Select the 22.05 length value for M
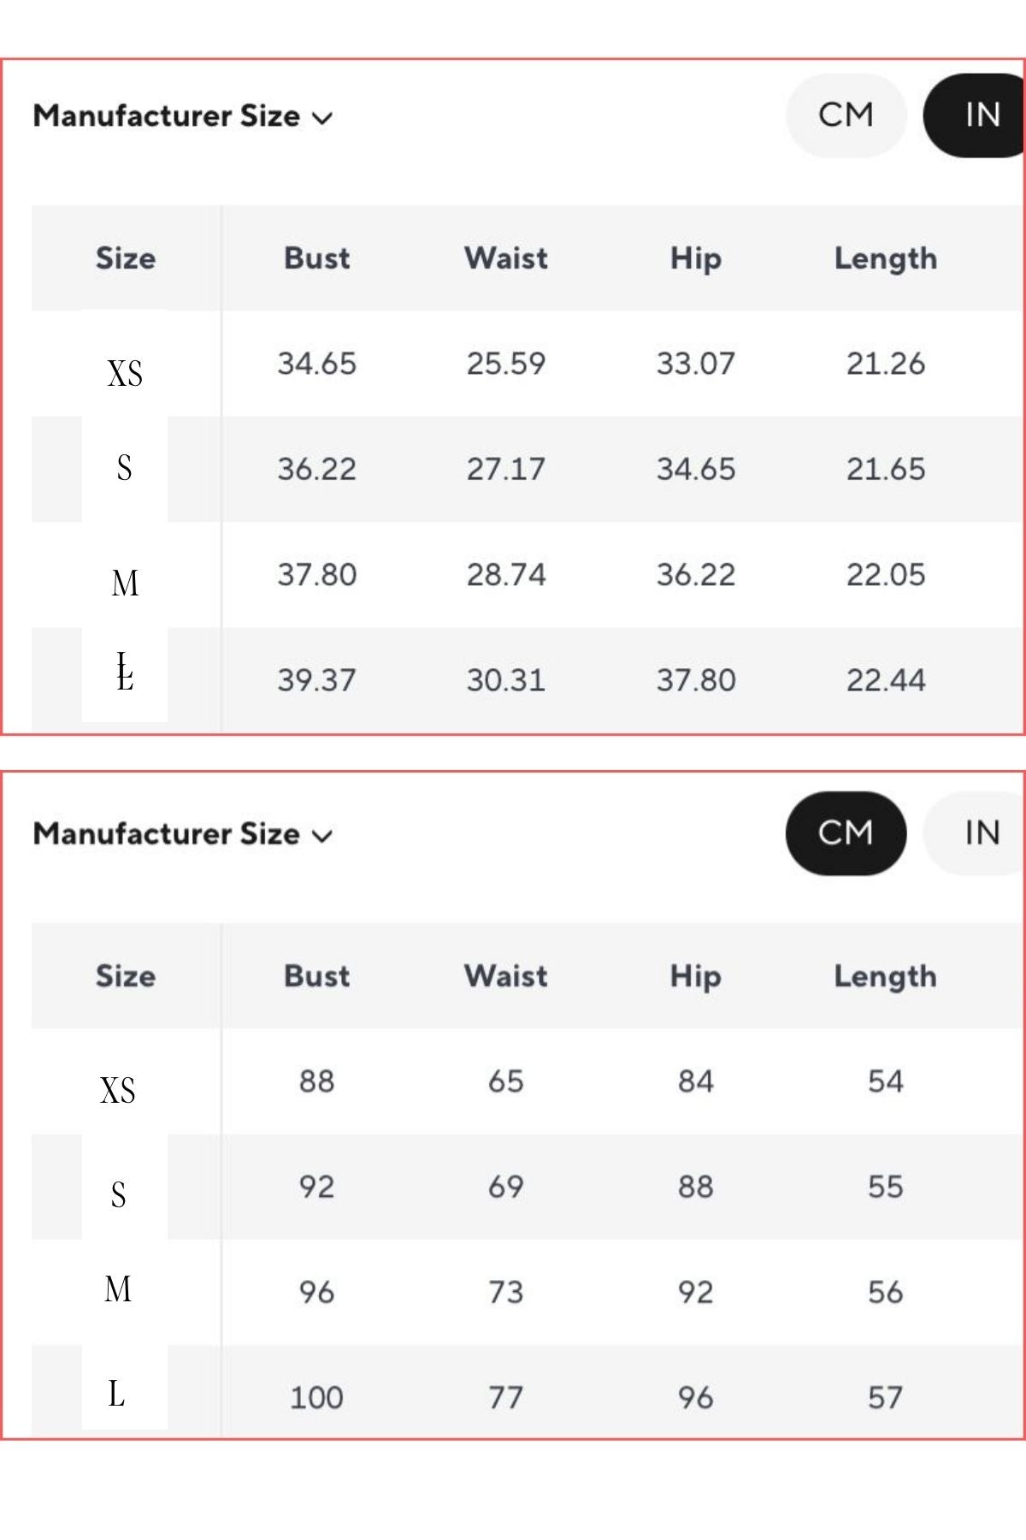The image size is (1026, 1540). point(885,575)
